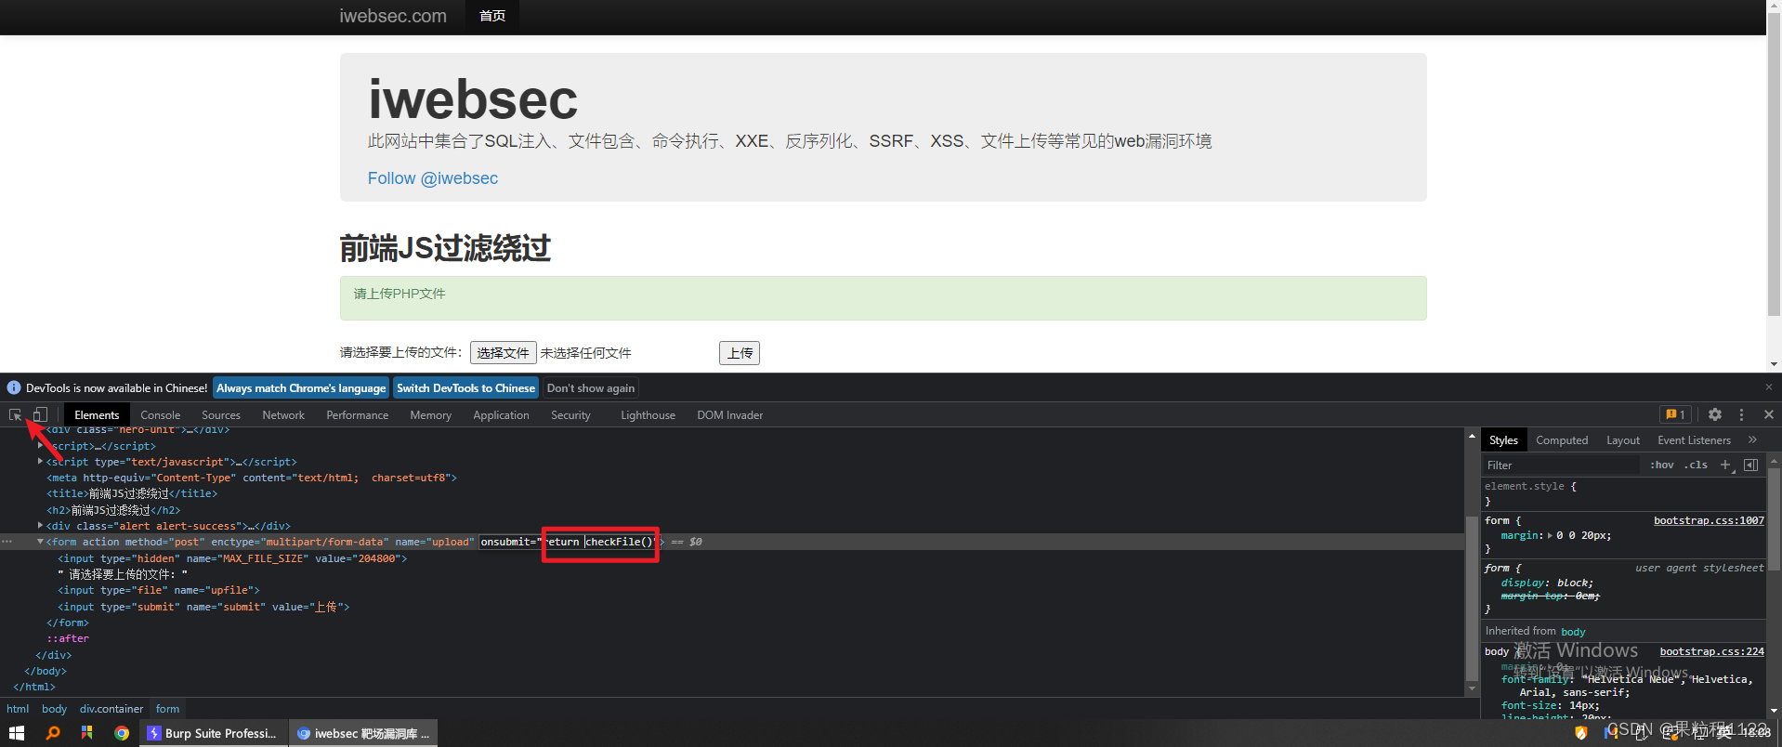Image resolution: width=1782 pixels, height=747 pixels.
Task: Follow the @iwebsec link
Action: (x=433, y=177)
